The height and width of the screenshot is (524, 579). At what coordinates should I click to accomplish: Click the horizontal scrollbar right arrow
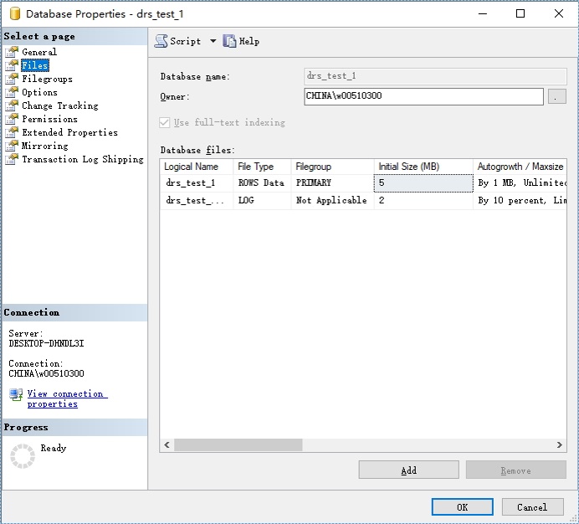[560, 445]
